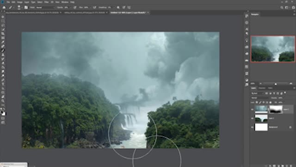Hide the Layer 1 visibility eye
Screen dimensions: 296x167
point(253,118)
